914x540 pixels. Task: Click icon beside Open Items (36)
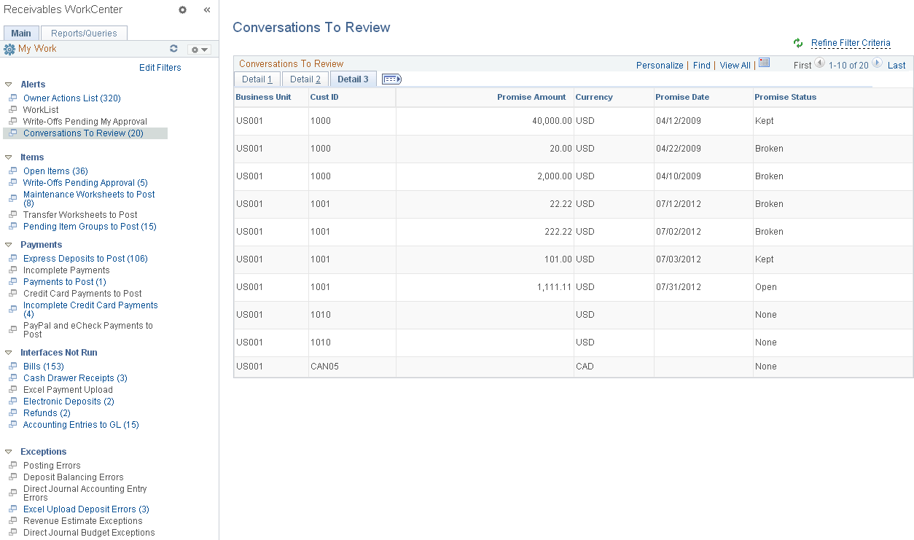coord(12,171)
